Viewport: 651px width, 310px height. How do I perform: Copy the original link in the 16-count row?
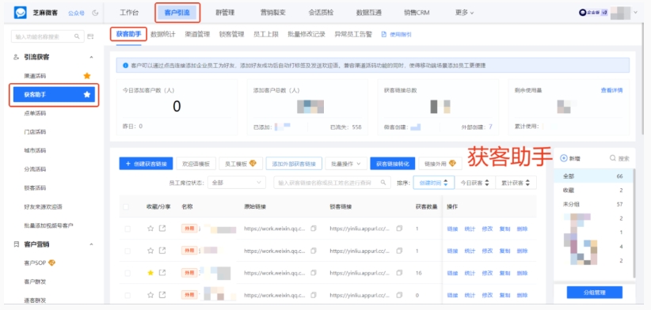pyautogui.click(x=314, y=273)
